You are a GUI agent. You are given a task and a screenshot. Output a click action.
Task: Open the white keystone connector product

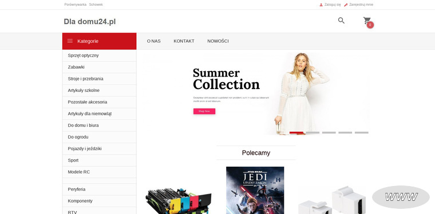[332, 200]
